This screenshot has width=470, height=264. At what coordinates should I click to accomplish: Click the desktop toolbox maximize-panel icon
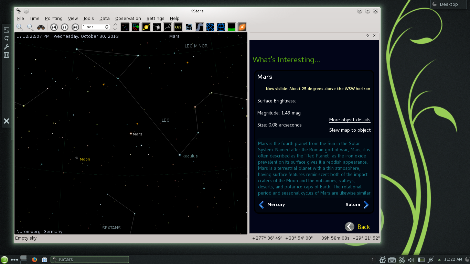coord(6,55)
